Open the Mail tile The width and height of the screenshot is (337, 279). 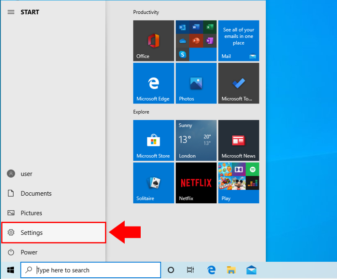[238, 41]
